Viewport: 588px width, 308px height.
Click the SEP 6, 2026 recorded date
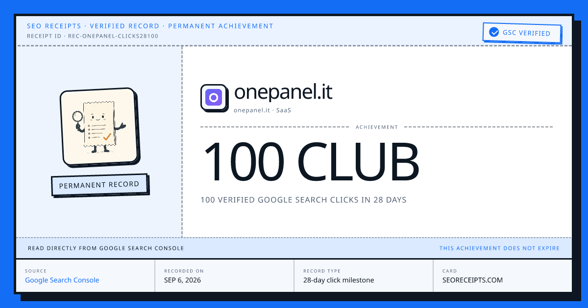pyautogui.click(x=182, y=280)
